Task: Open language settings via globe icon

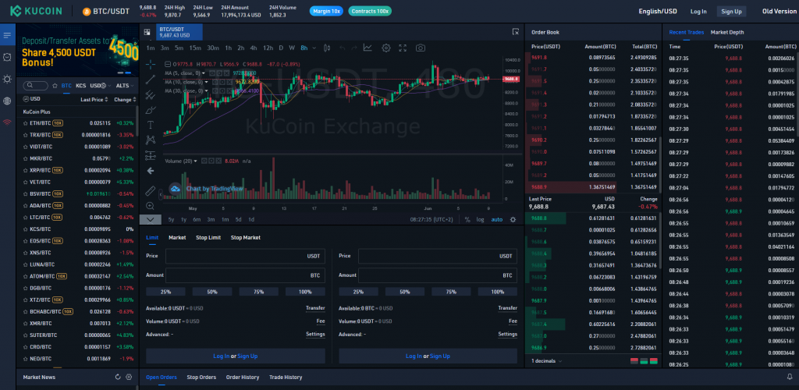Action: (x=7, y=101)
